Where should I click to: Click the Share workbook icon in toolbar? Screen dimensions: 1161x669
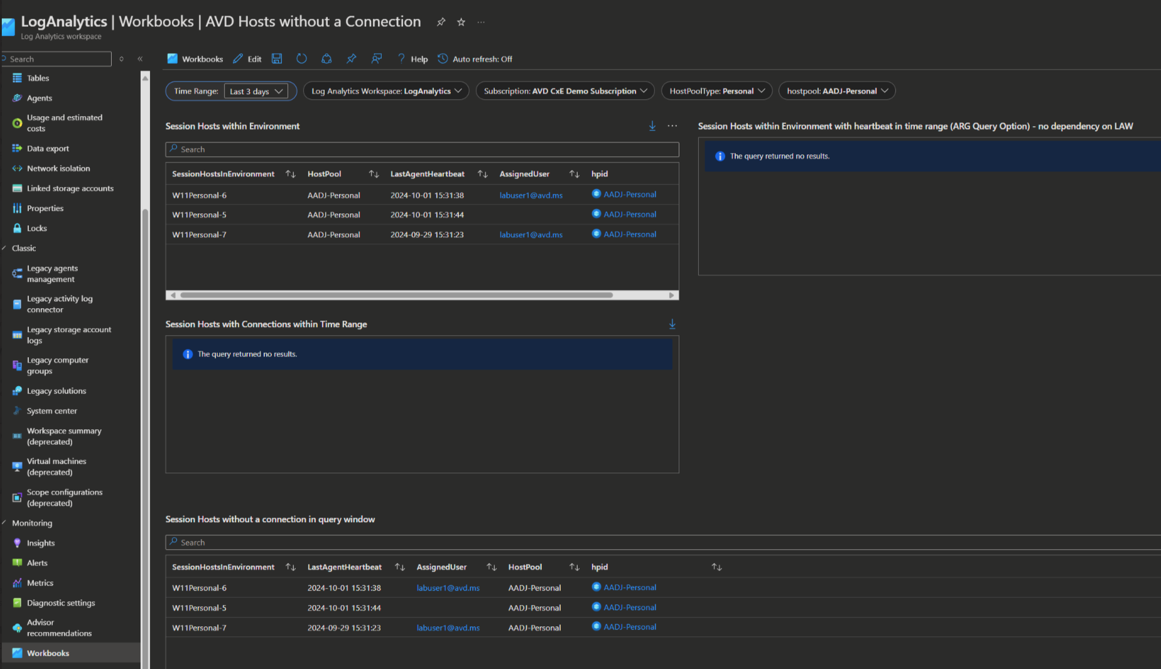[327, 59]
